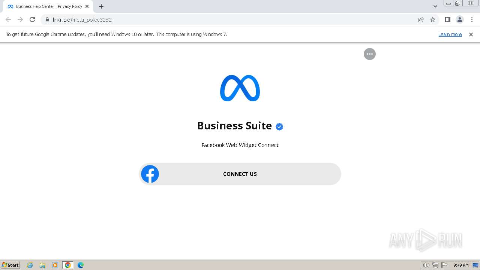Image resolution: width=480 pixels, height=270 pixels.
Task: Click the Meta infinity logo
Action: tap(240, 88)
